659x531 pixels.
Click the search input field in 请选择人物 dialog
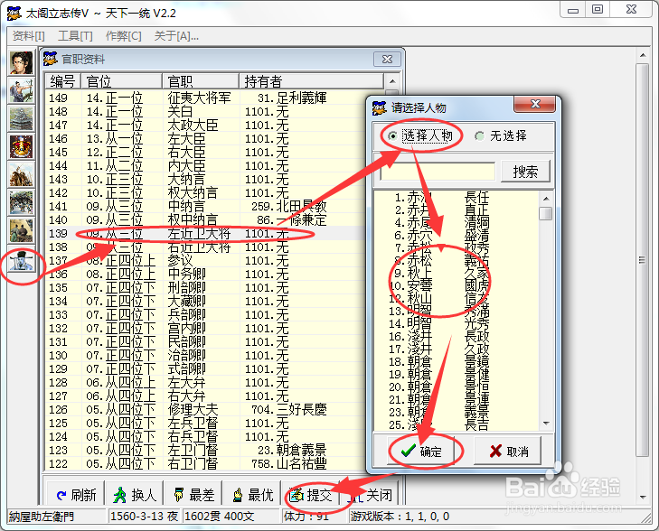438,172
